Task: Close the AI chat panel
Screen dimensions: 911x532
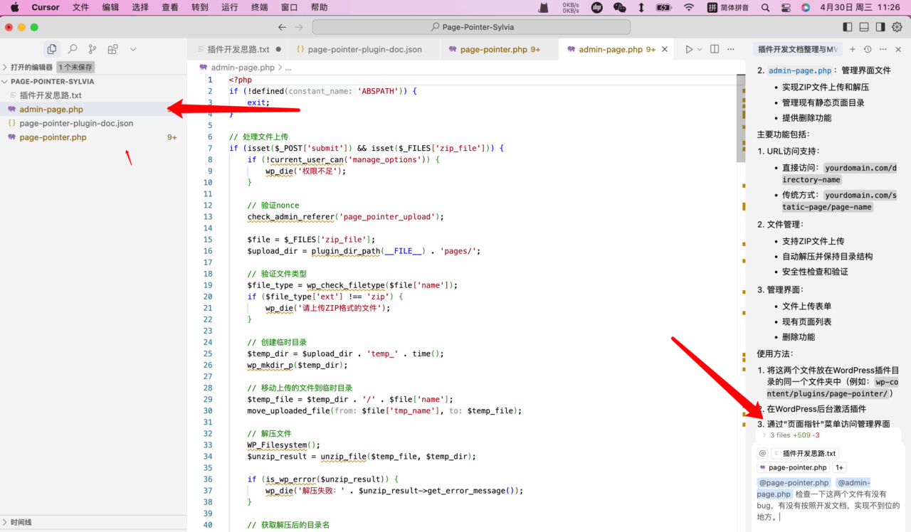Action: [898, 49]
